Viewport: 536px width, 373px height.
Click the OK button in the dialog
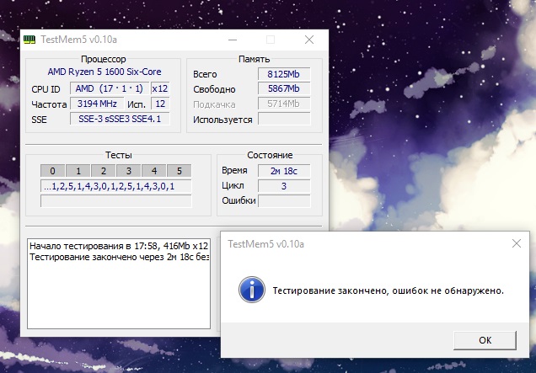(485, 340)
